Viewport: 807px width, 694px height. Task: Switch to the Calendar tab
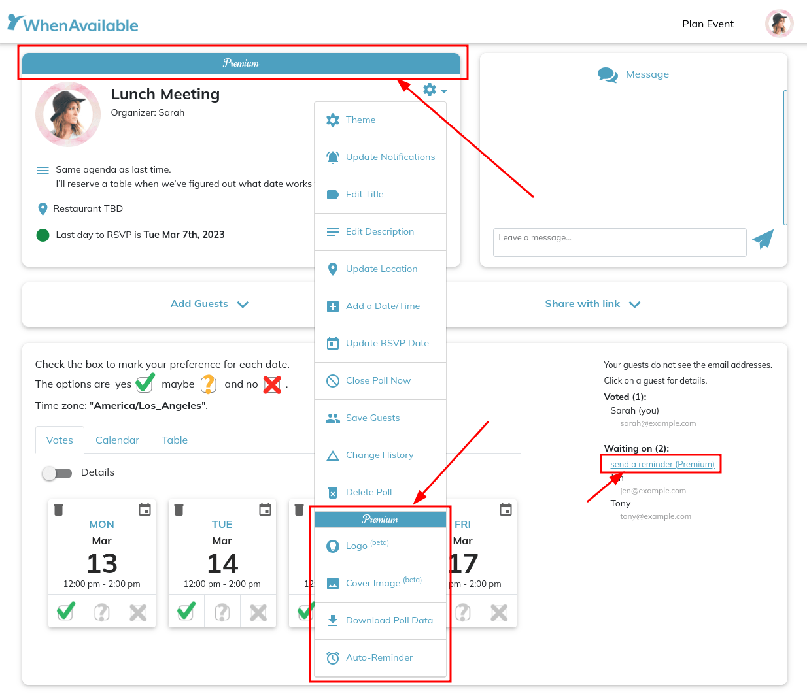[117, 440]
